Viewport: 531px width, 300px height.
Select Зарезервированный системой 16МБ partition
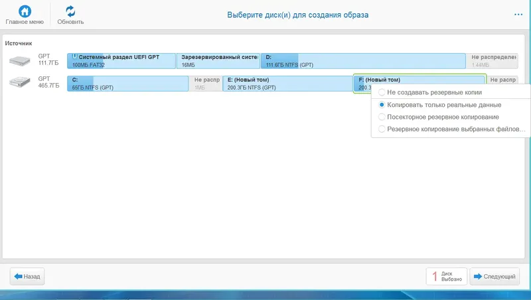218,61
